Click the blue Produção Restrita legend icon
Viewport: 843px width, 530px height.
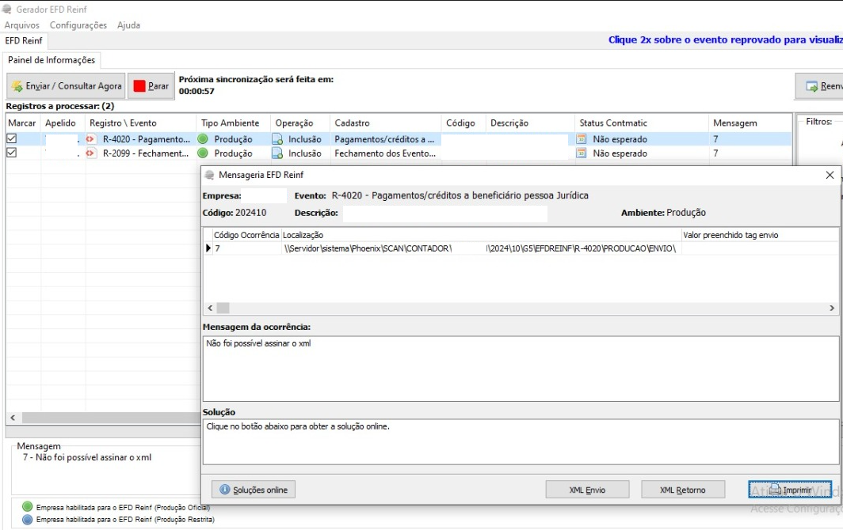(x=28, y=519)
